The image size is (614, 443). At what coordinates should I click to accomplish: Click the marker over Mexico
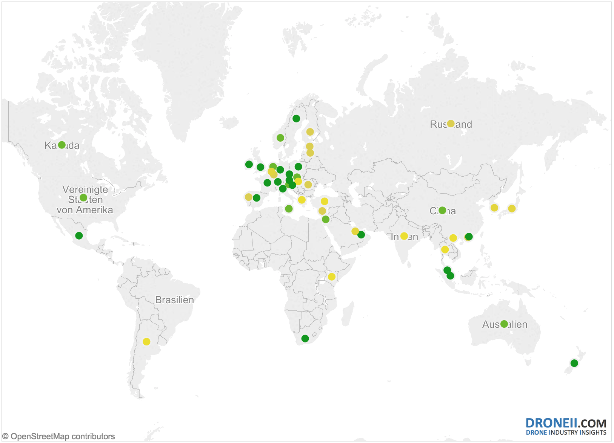(79, 235)
